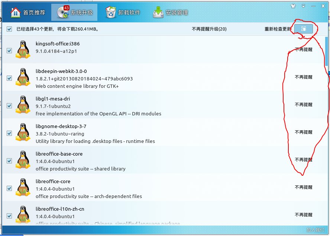Select the kingsoft-office:i386 package name

(58, 44)
